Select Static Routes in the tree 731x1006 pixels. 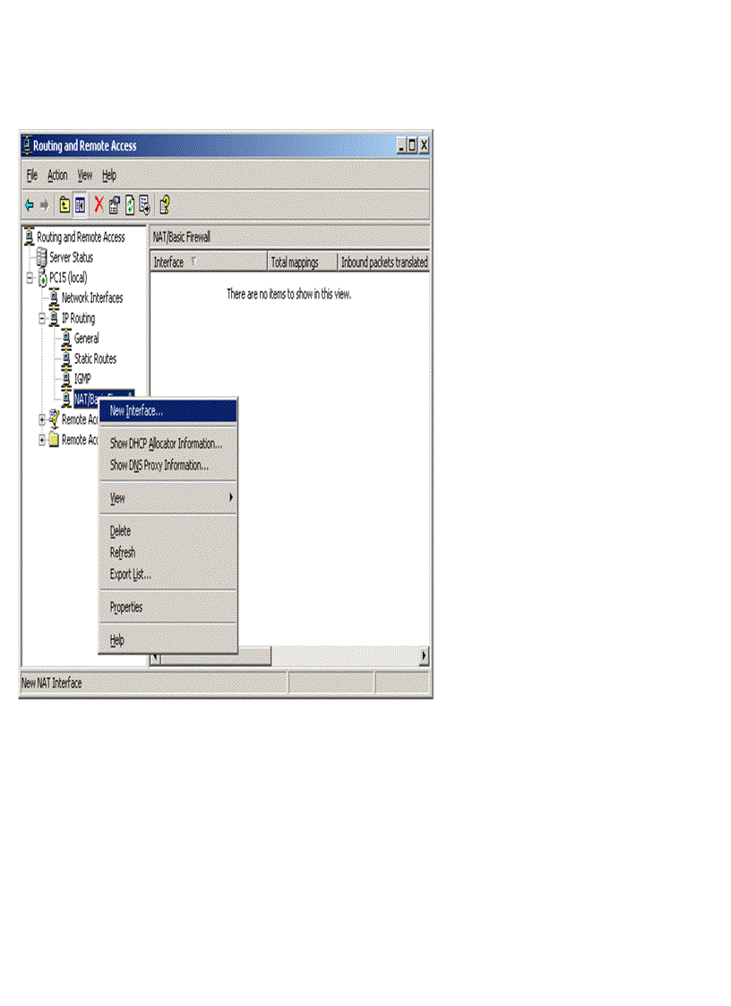95,358
